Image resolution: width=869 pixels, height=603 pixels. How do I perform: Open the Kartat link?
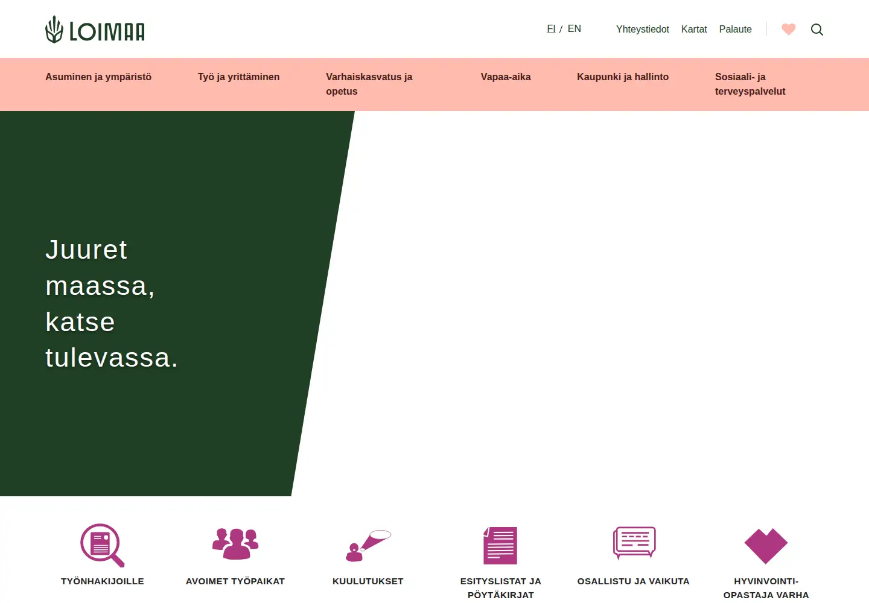point(694,30)
